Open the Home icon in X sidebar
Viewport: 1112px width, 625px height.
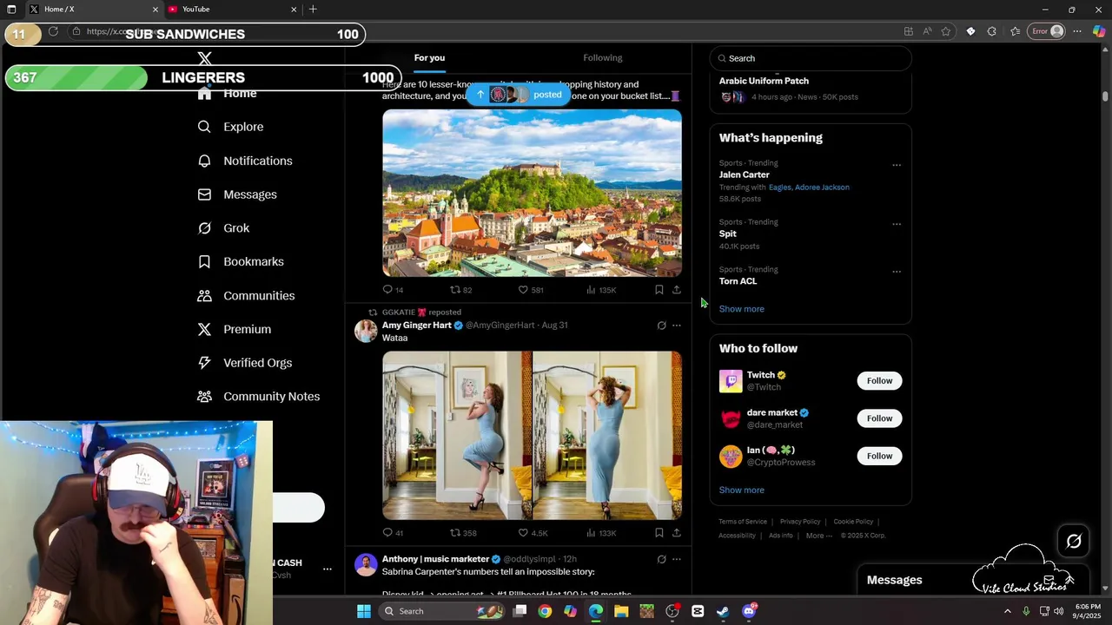tap(204, 94)
